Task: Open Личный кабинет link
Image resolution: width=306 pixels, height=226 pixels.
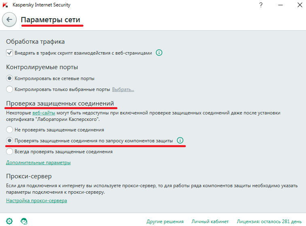Action: 210,222
